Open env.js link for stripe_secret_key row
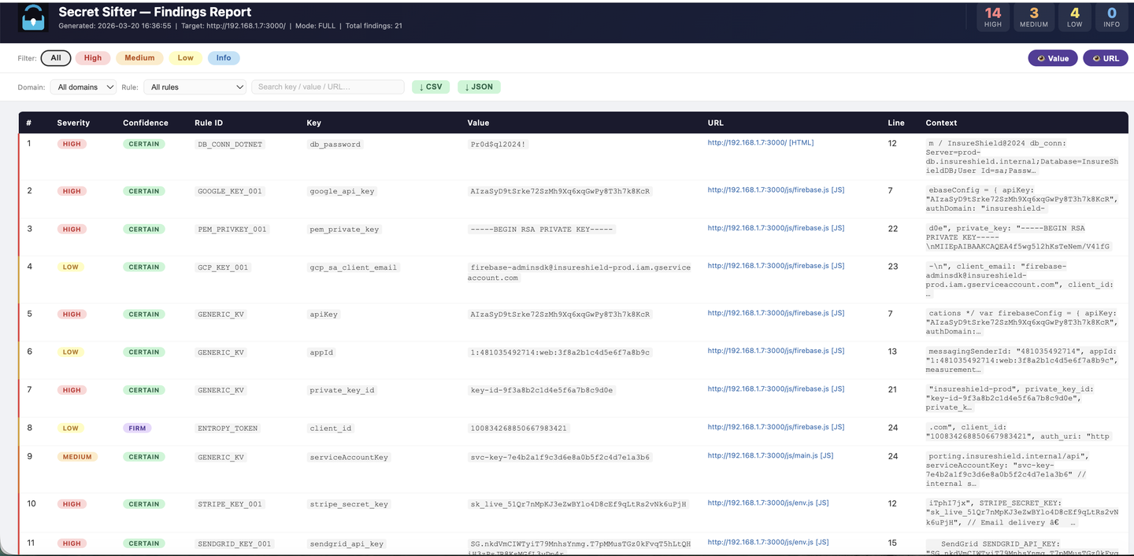 (768, 503)
